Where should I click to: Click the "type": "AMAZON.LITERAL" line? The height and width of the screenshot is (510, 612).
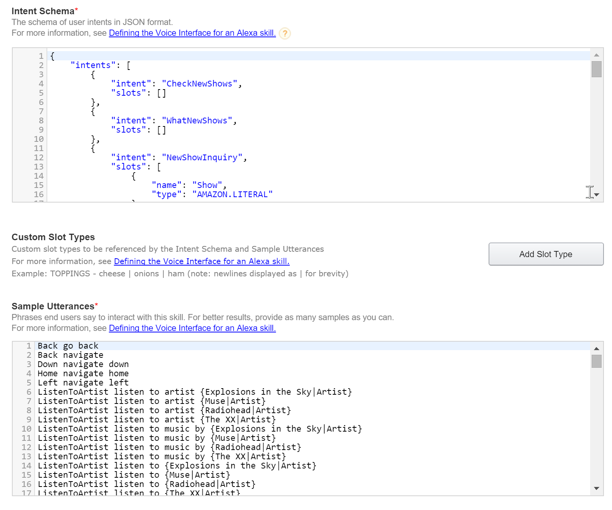212,194
